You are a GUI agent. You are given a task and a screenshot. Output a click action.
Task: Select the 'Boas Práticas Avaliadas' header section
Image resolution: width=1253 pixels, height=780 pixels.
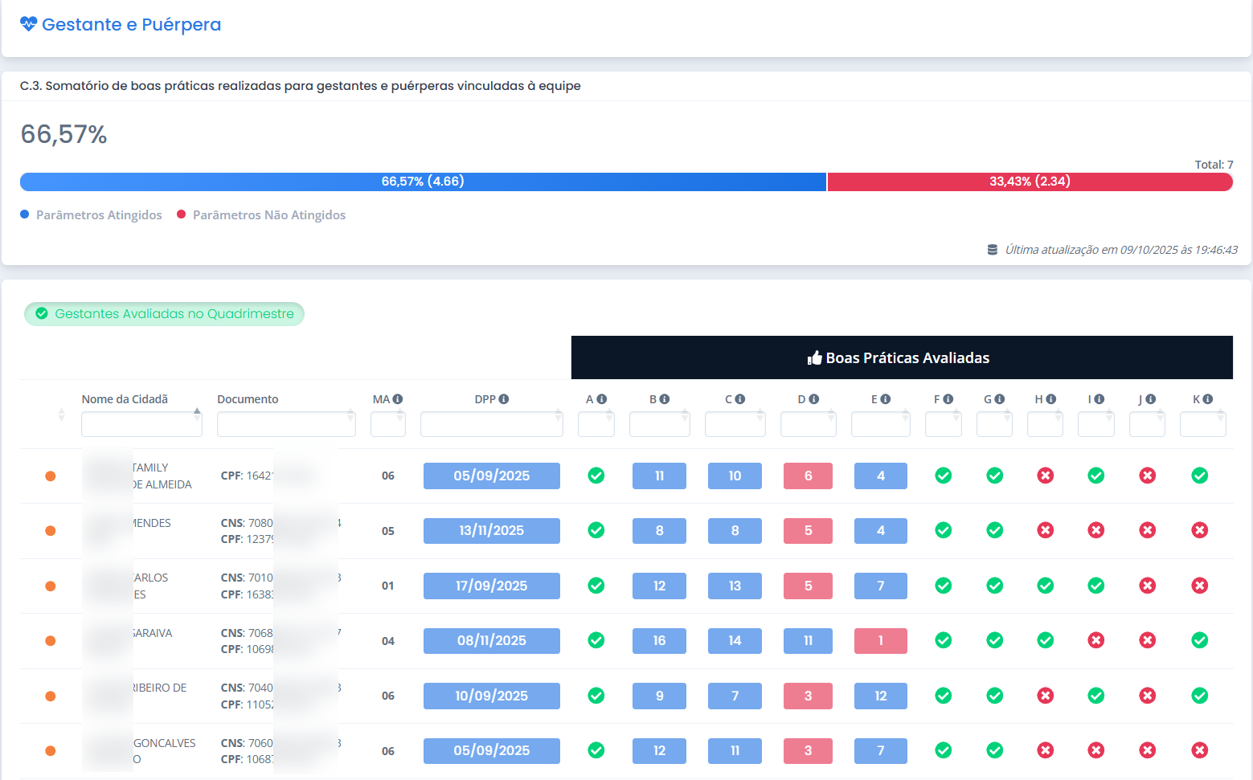pyautogui.click(x=902, y=357)
